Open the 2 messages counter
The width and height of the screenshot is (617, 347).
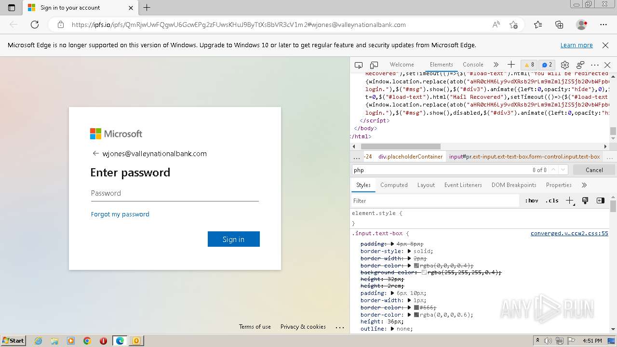point(547,65)
